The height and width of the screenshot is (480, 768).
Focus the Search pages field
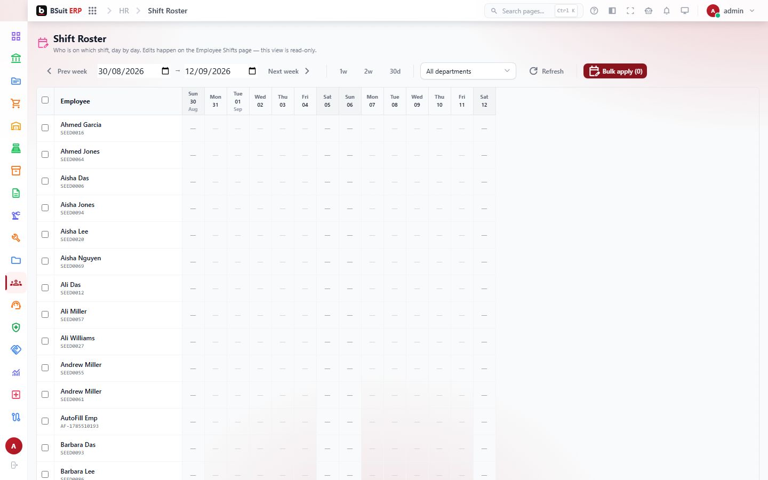click(533, 11)
